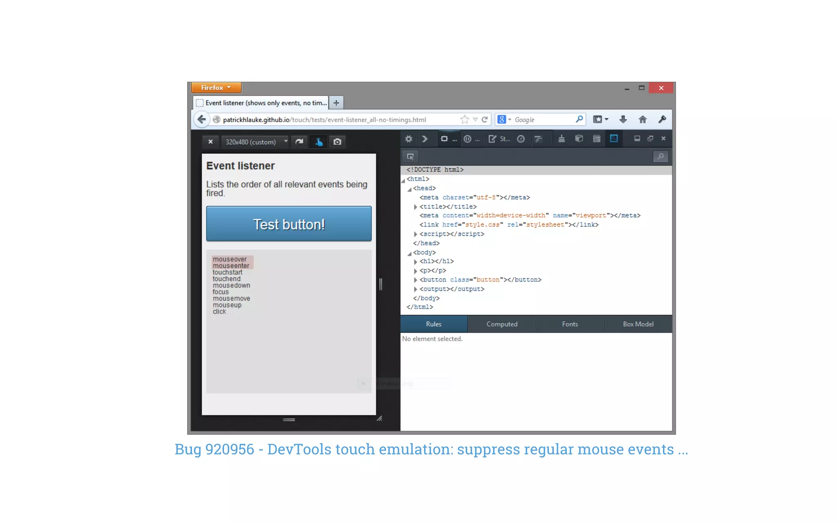Bookmark this page with the star

tap(464, 119)
